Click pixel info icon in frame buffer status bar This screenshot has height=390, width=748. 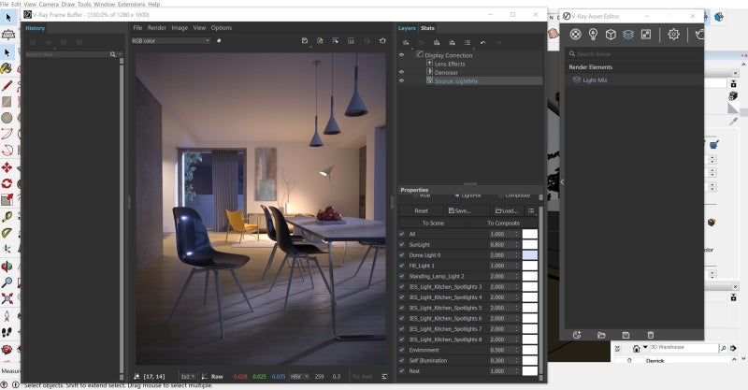(x=137, y=376)
